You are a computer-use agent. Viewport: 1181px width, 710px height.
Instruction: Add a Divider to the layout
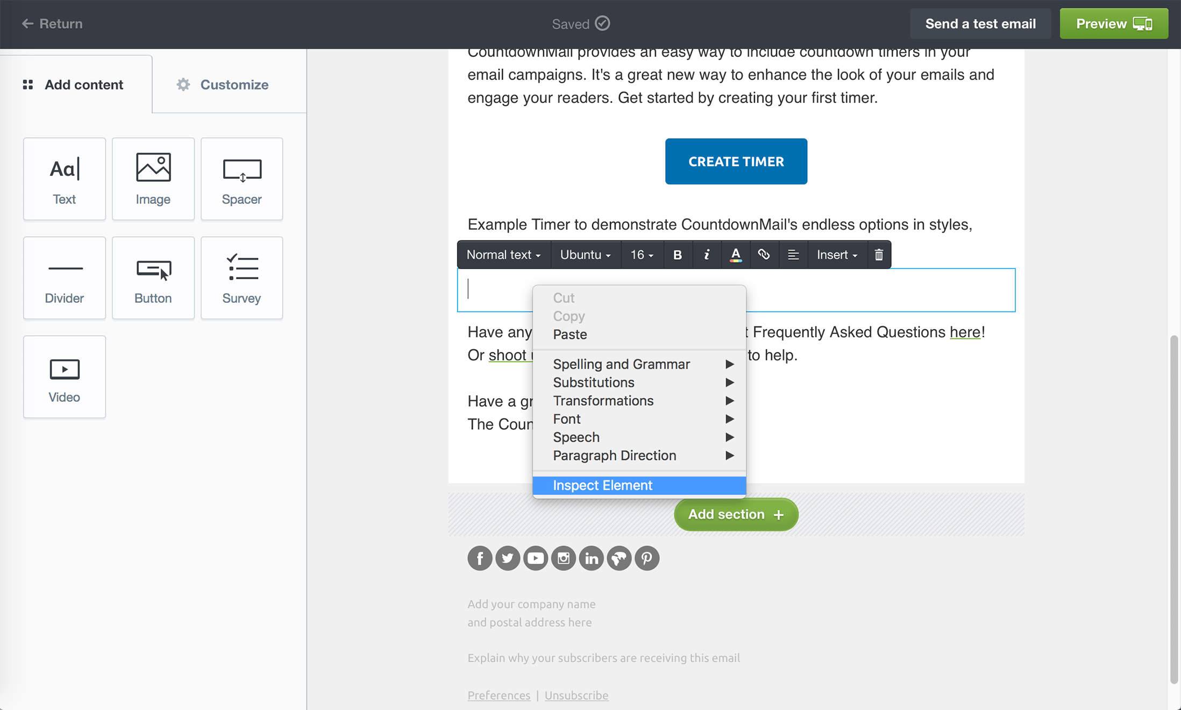coord(64,278)
